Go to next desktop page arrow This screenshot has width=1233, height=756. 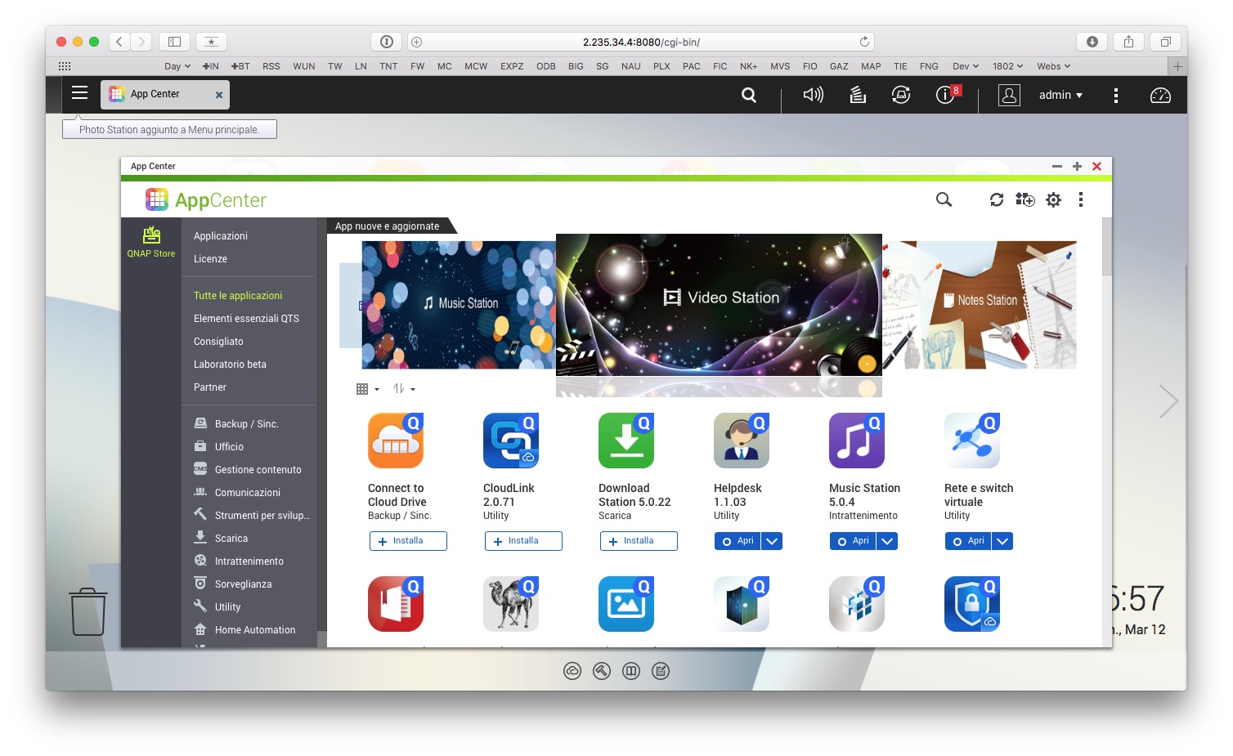click(x=1168, y=400)
